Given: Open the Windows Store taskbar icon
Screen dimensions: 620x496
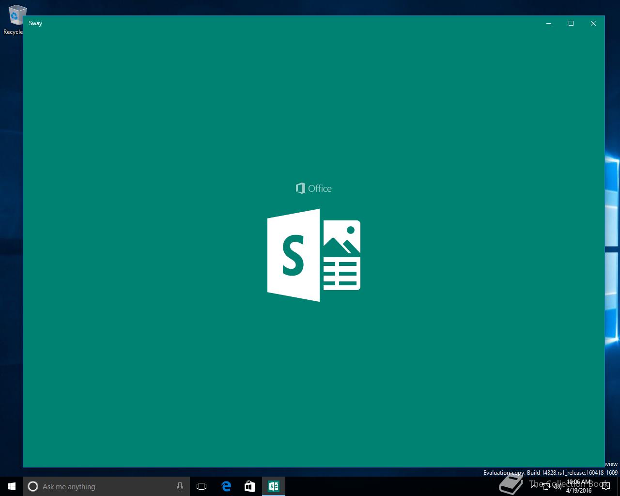Looking at the screenshot, I should (249, 486).
